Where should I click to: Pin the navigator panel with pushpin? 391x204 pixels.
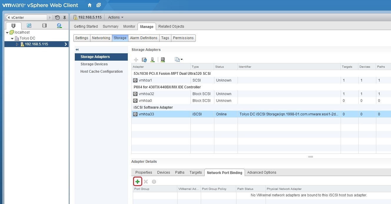click(x=64, y=18)
